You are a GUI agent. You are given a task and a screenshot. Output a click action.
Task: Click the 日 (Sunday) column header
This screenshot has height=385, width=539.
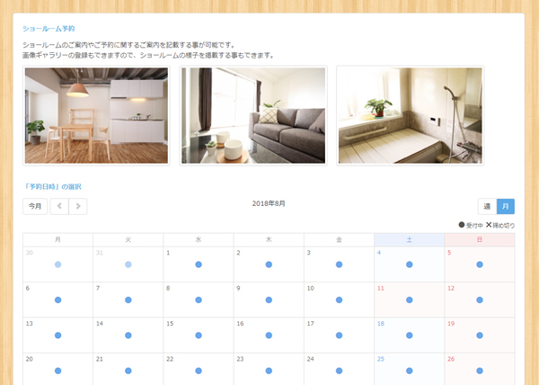480,240
